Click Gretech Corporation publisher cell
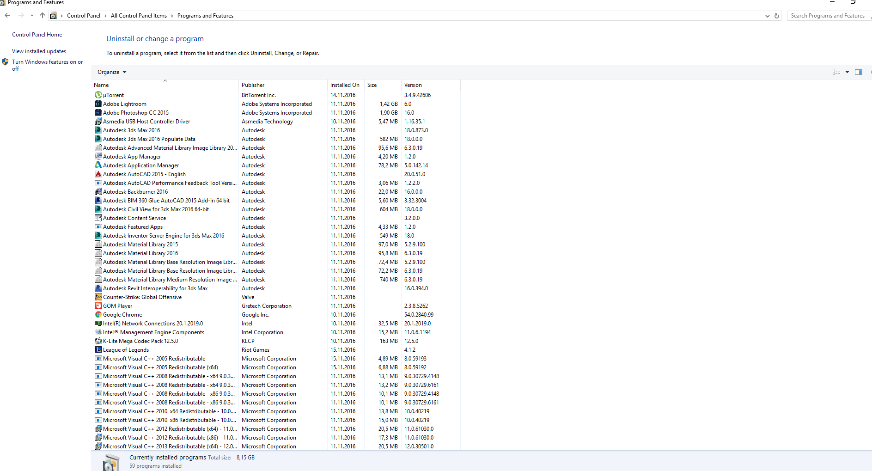The width and height of the screenshot is (872, 471). click(x=267, y=306)
